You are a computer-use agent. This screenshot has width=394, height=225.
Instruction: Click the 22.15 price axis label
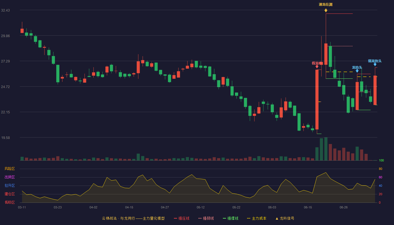click(5, 112)
